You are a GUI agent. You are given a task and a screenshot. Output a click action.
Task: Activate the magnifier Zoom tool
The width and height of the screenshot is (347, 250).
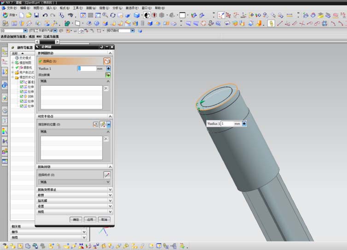click(x=105, y=15)
